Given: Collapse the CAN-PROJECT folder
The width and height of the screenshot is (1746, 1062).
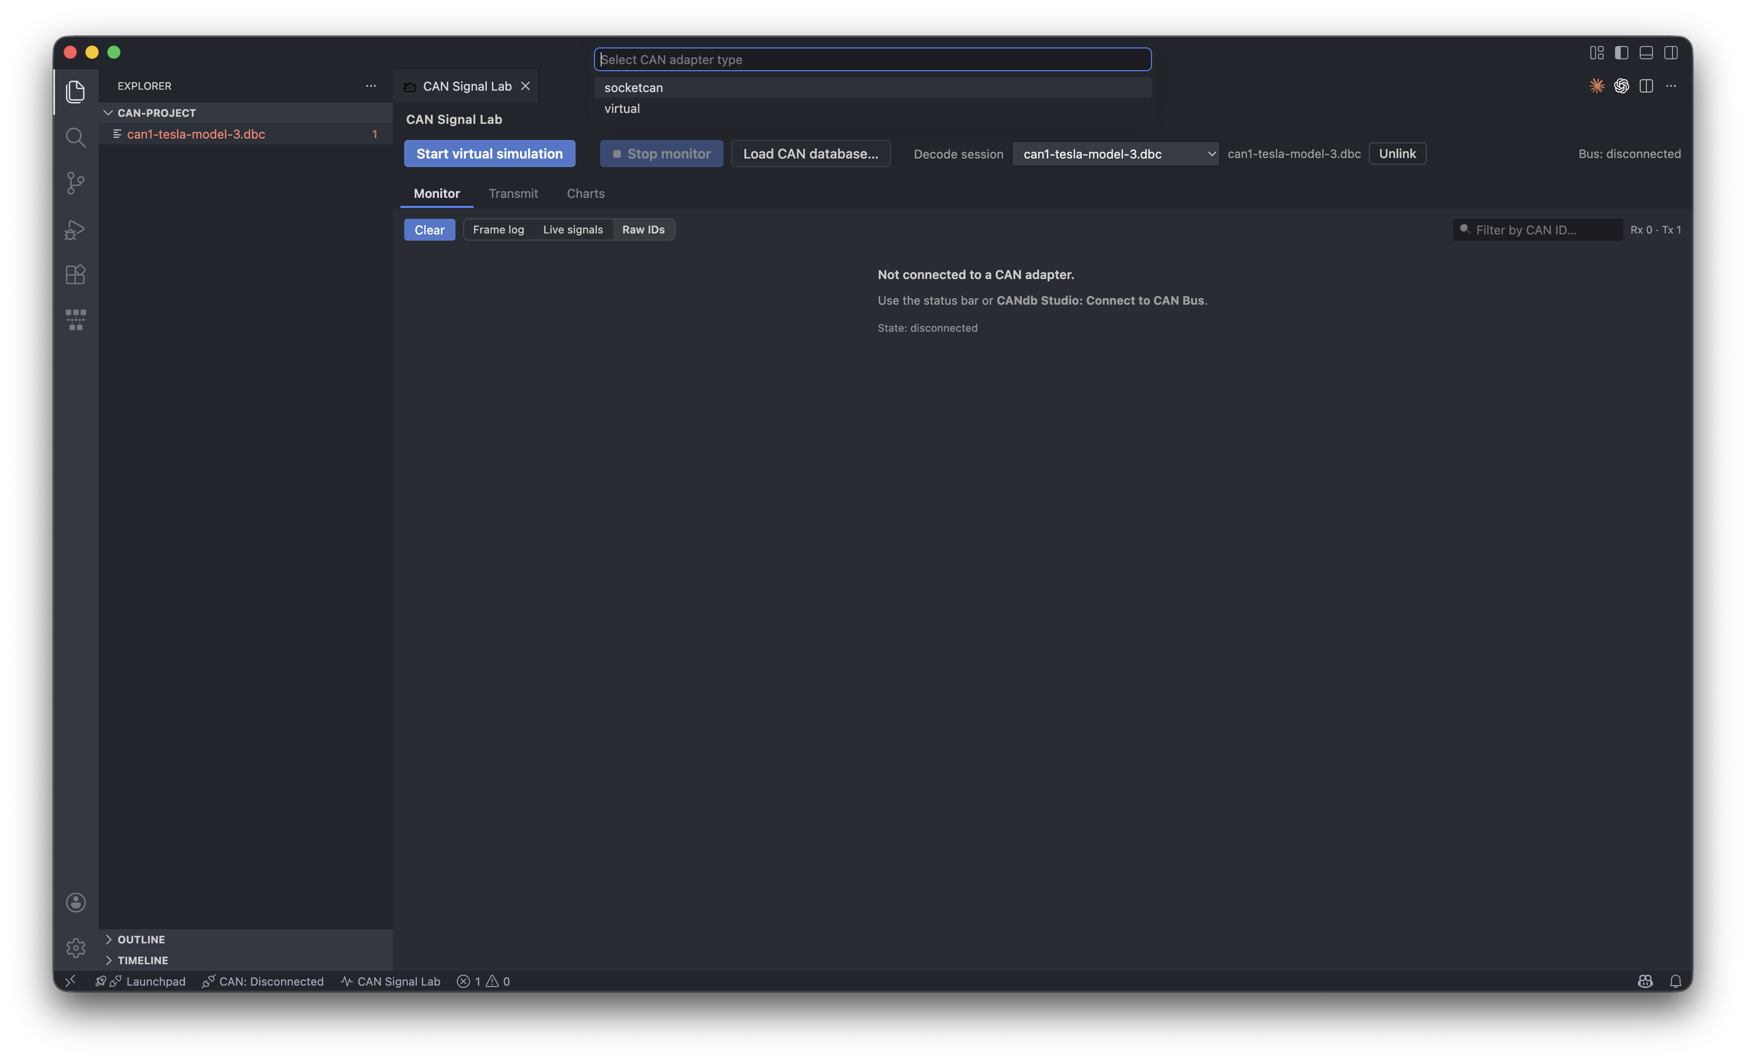Looking at the screenshot, I should (x=156, y=113).
